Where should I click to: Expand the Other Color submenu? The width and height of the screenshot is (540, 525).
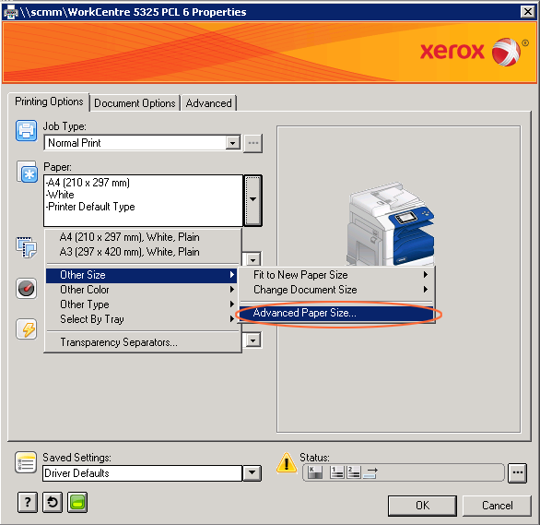(143, 290)
